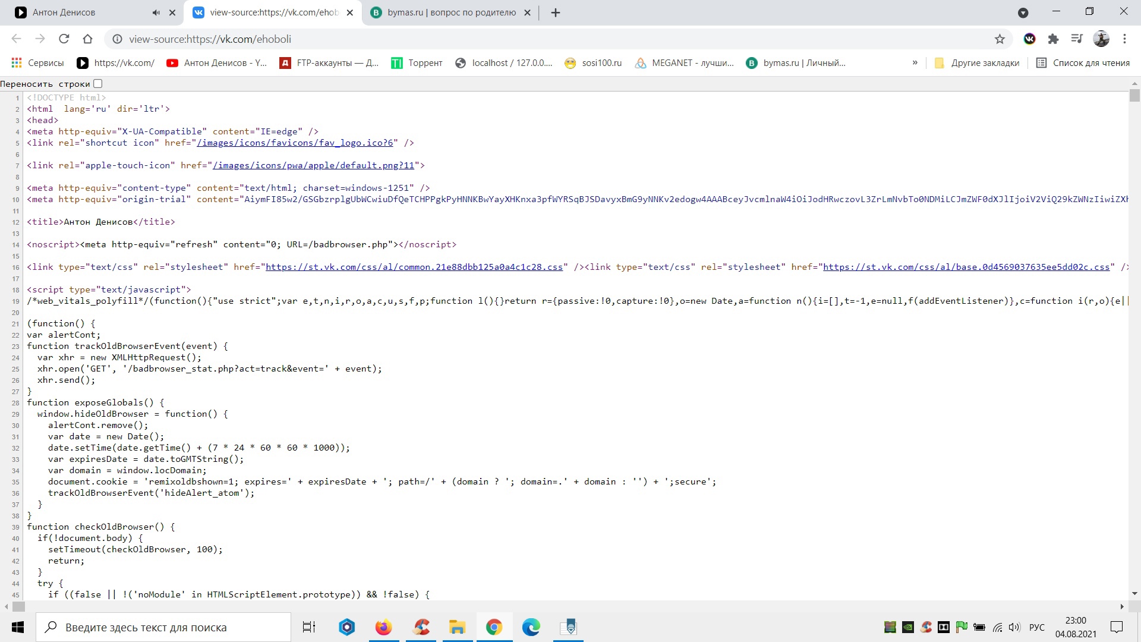
Task: Open the media control playlist icon
Action: (x=1077, y=39)
